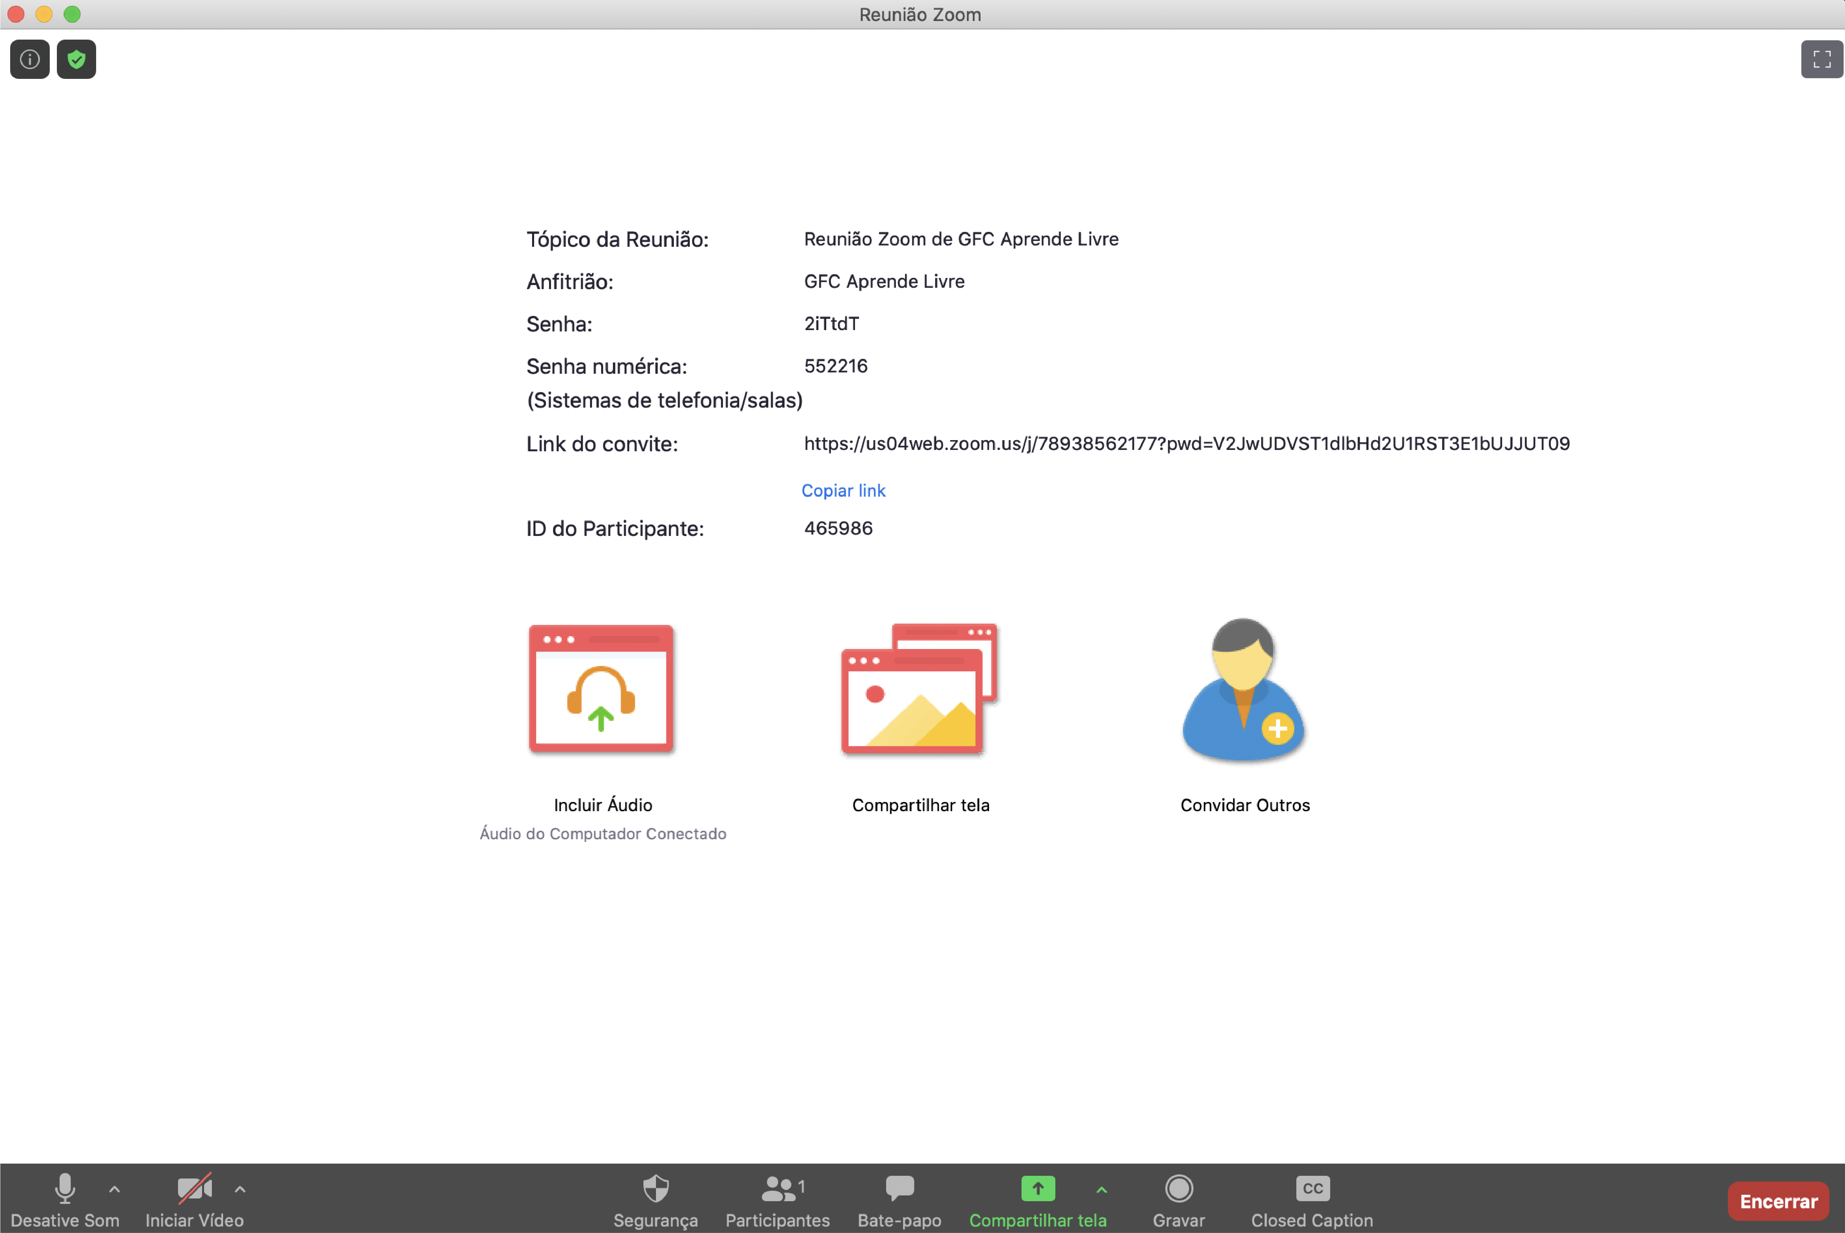This screenshot has height=1233, width=1845.
Task: Minimize the window with yellow button
Action: pyautogui.click(x=44, y=14)
